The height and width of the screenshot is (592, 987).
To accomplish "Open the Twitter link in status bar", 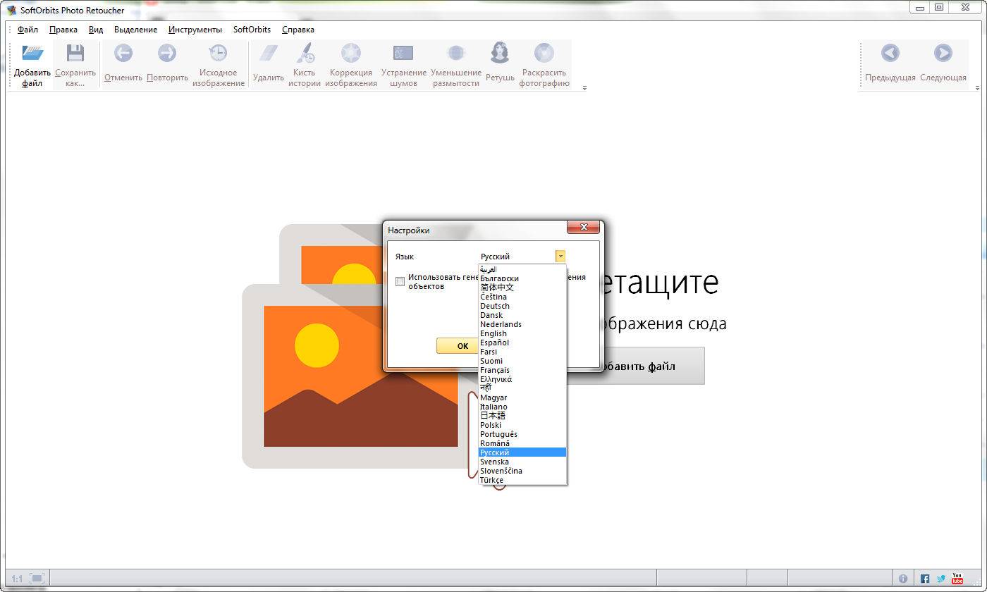I will (x=941, y=579).
